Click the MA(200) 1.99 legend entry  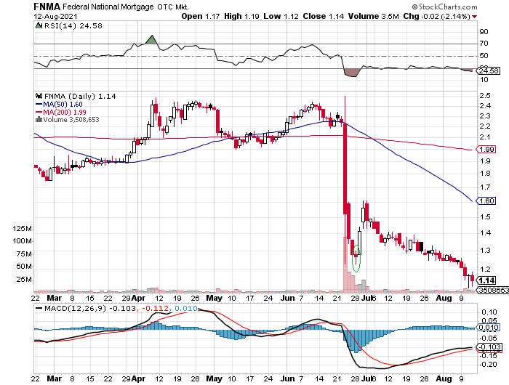point(60,112)
